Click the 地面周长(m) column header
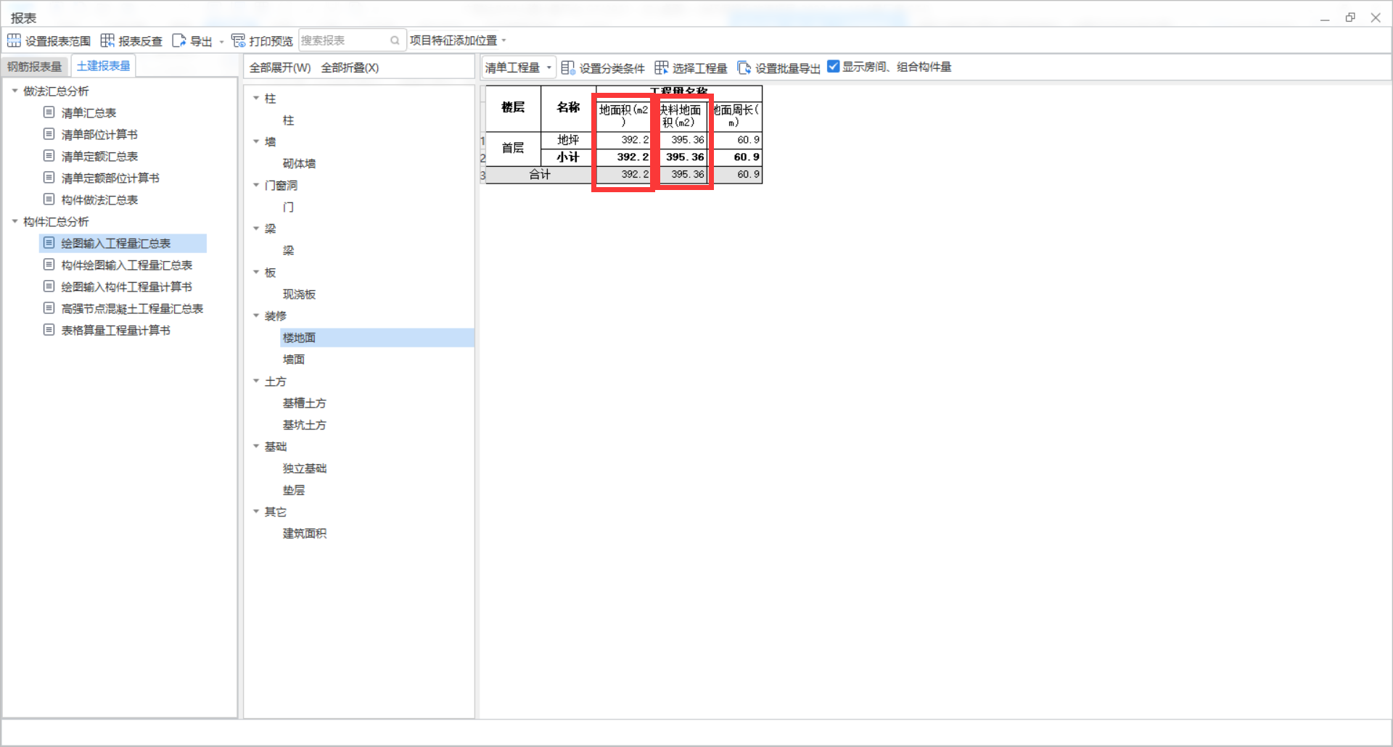This screenshot has width=1393, height=747. click(x=736, y=116)
